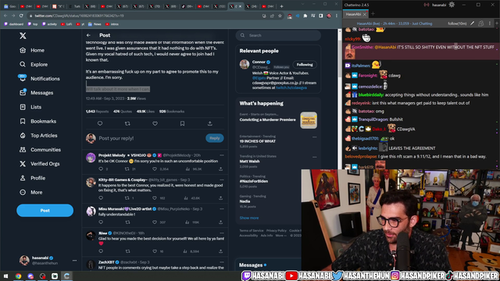The width and height of the screenshot is (500, 281).
Task: Open Chatterino settings gear icon
Action: (452, 5)
